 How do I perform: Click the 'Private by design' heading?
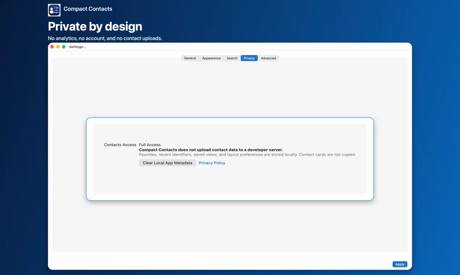point(95,26)
